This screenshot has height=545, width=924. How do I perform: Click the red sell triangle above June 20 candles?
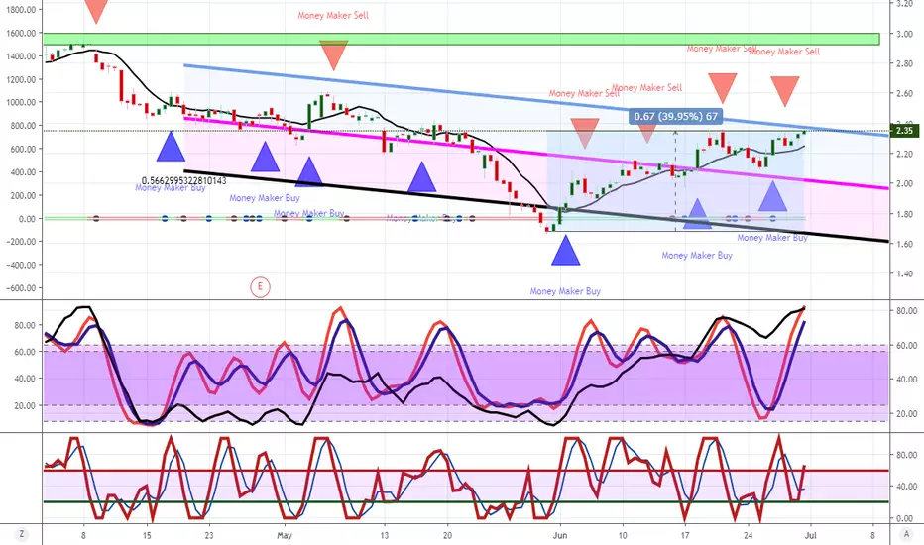pyautogui.click(x=722, y=88)
